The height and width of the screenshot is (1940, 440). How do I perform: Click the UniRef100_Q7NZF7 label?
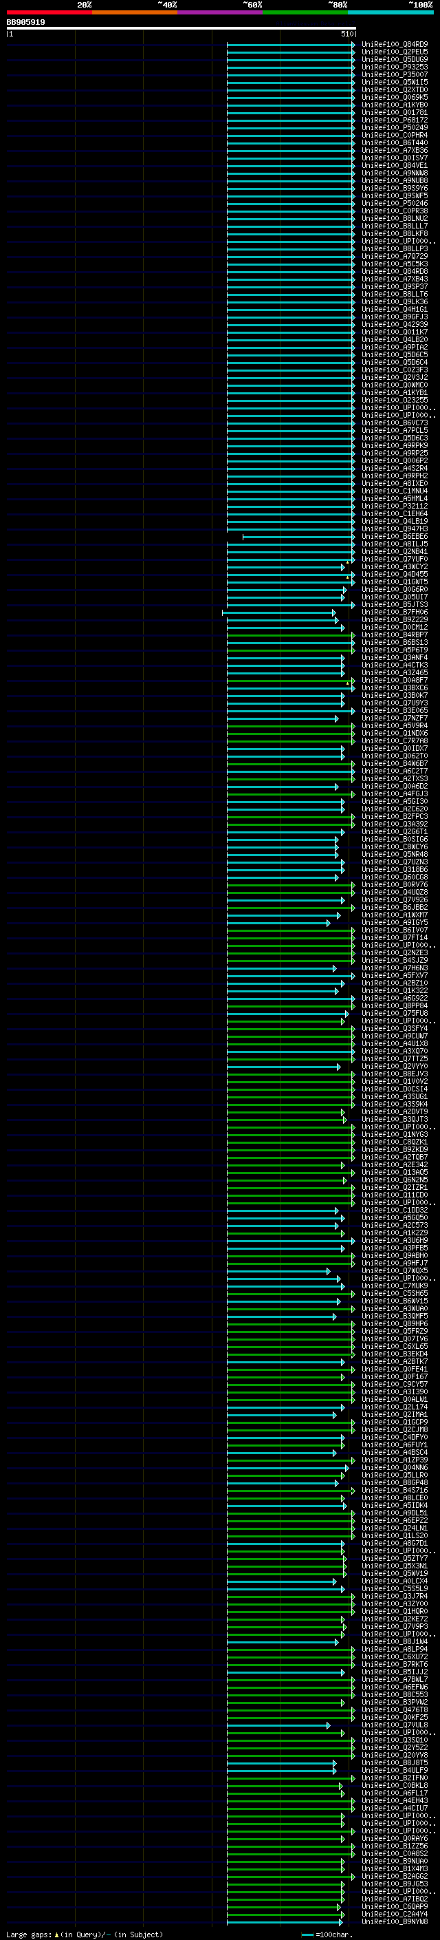pos(394,718)
